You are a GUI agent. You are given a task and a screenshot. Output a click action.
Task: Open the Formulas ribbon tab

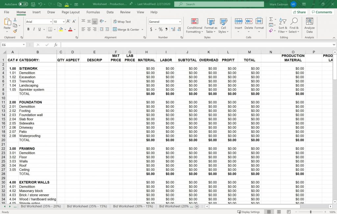(x=93, y=12)
